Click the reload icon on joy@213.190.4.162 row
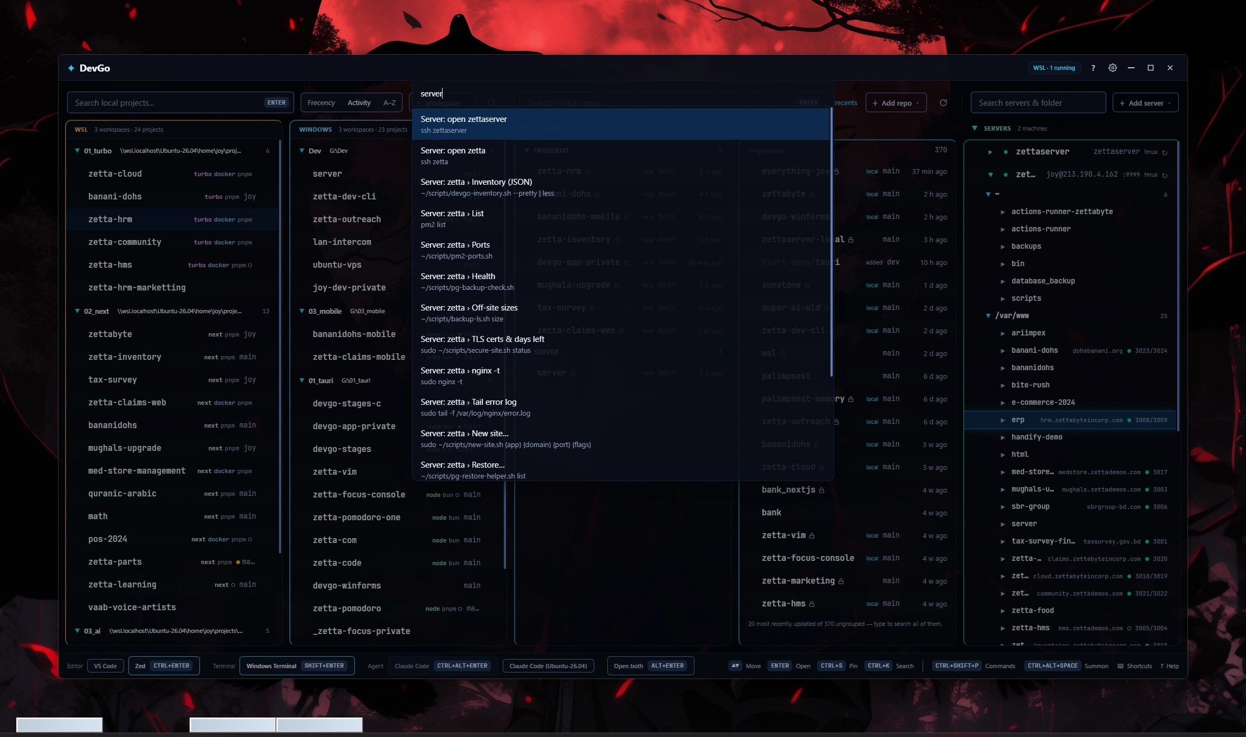The image size is (1246, 737). (1165, 175)
